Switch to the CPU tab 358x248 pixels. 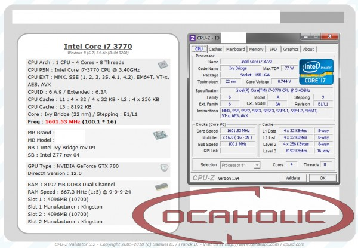pyautogui.click(x=199, y=49)
